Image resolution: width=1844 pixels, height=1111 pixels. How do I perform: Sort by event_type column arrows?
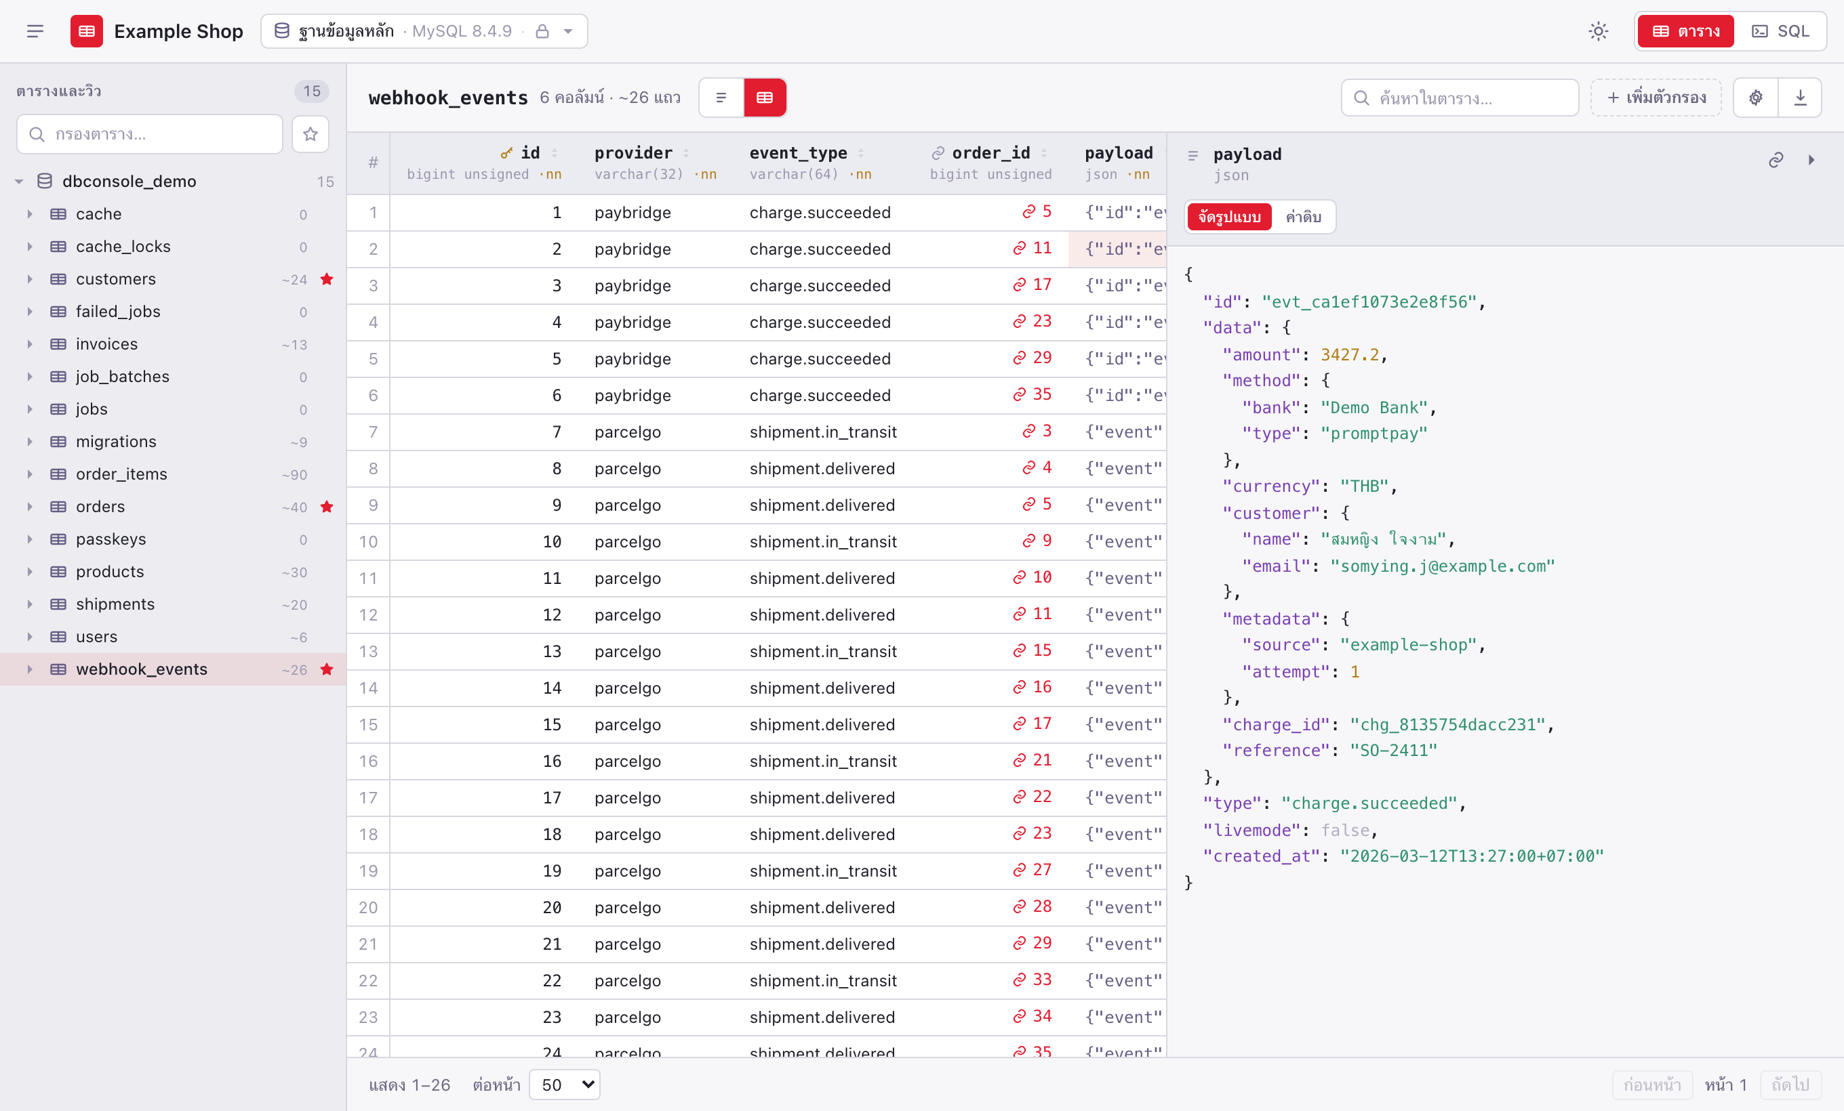point(860,152)
